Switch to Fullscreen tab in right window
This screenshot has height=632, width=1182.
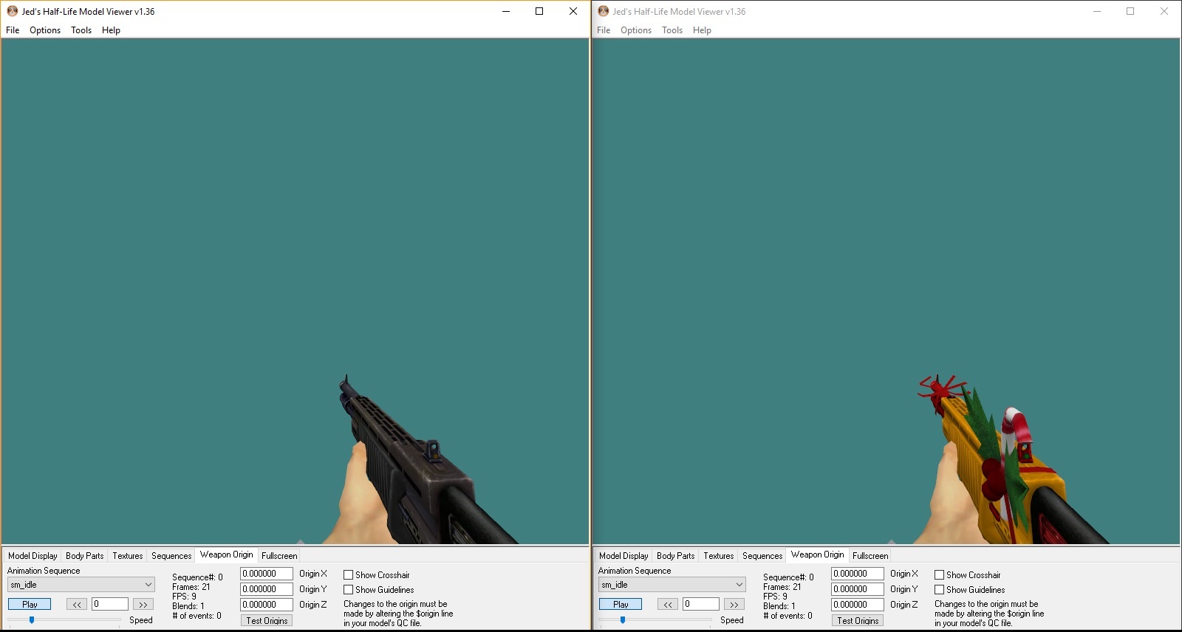(x=870, y=556)
